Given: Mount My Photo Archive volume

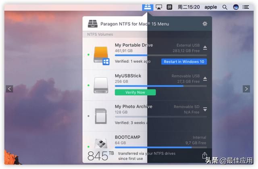Looking at the screenshot, I should point(205,109).
